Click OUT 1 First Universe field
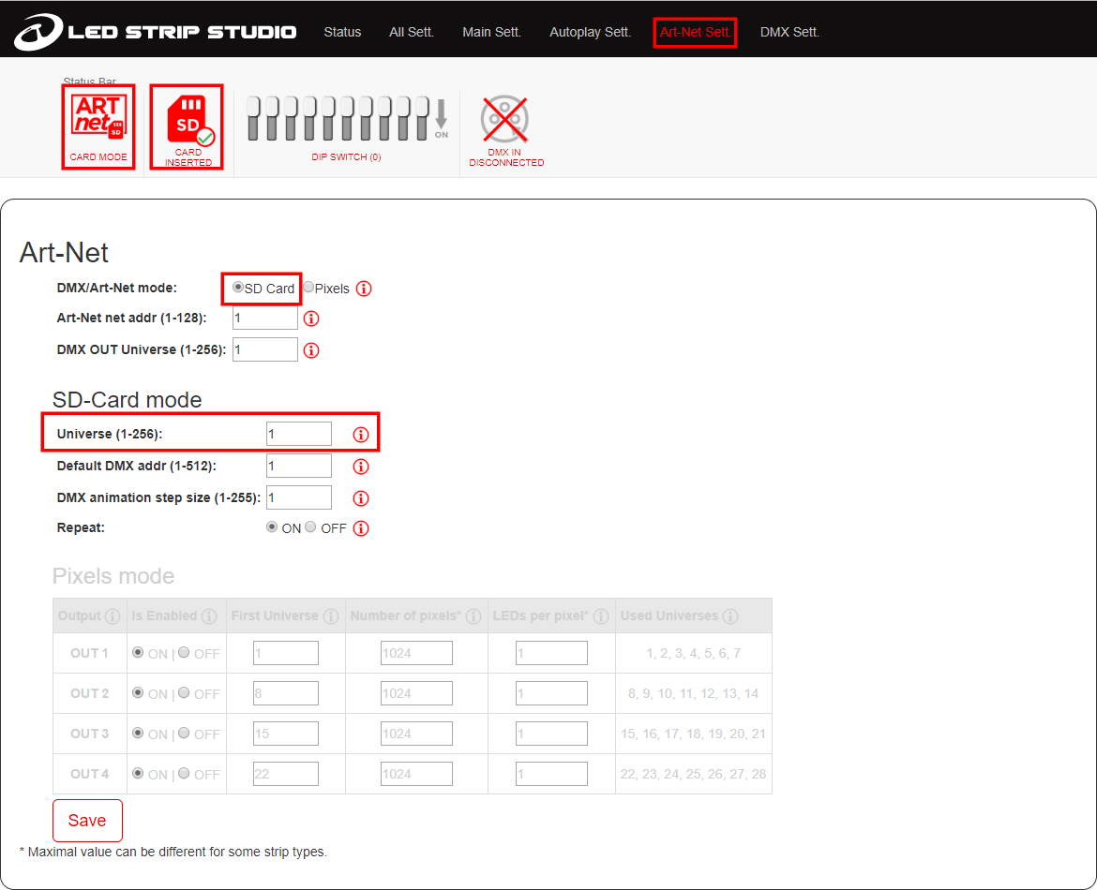The image size is (1097, 890). 285,653
